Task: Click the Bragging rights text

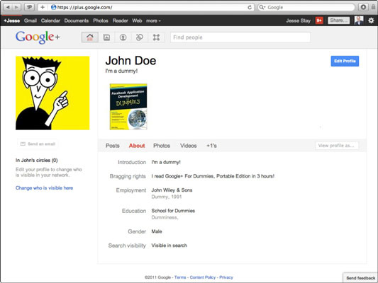Action: coord(213,176)
